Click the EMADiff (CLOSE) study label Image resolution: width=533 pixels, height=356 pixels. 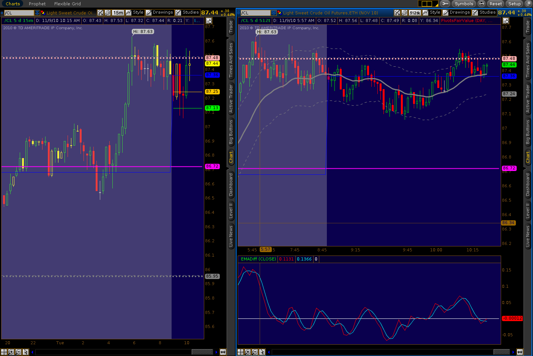click(x=259, y=259)
